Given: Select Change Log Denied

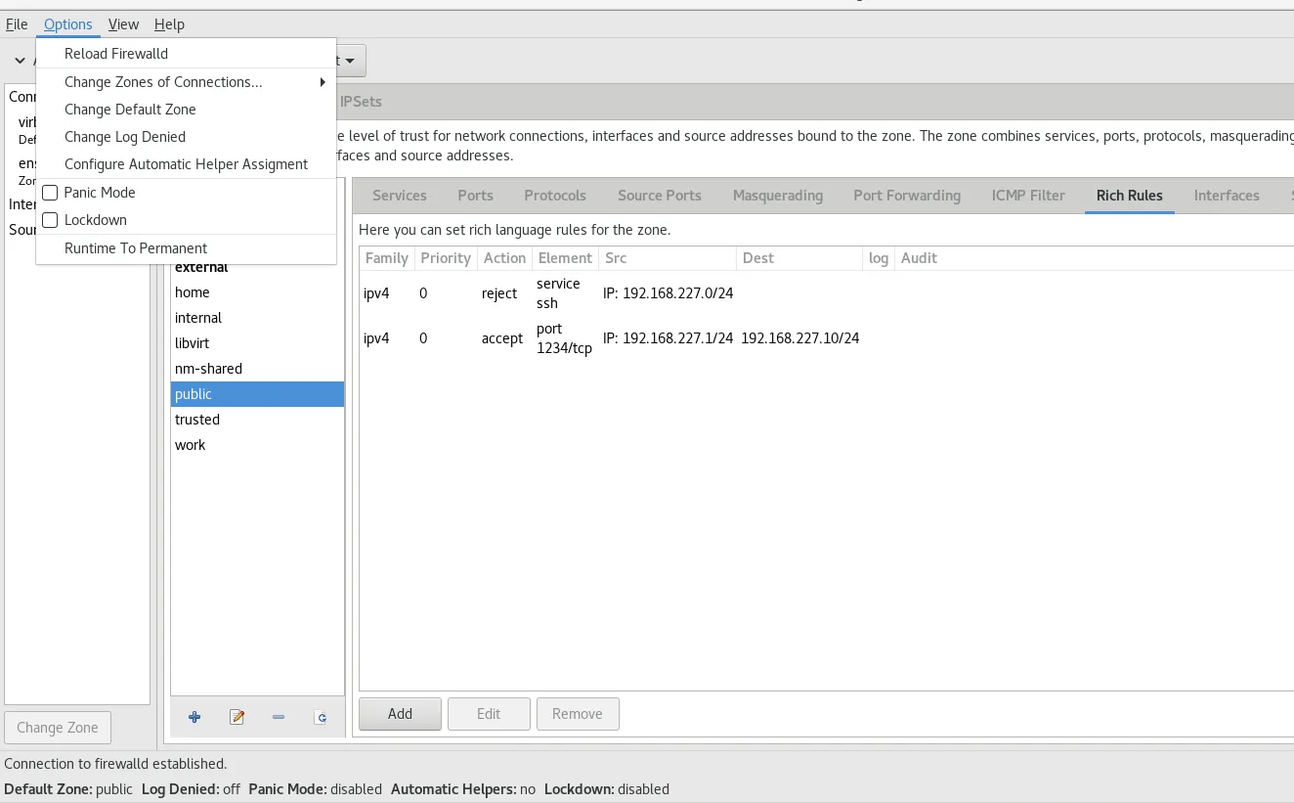Looking at the screenshot, I should coord(186,137).
